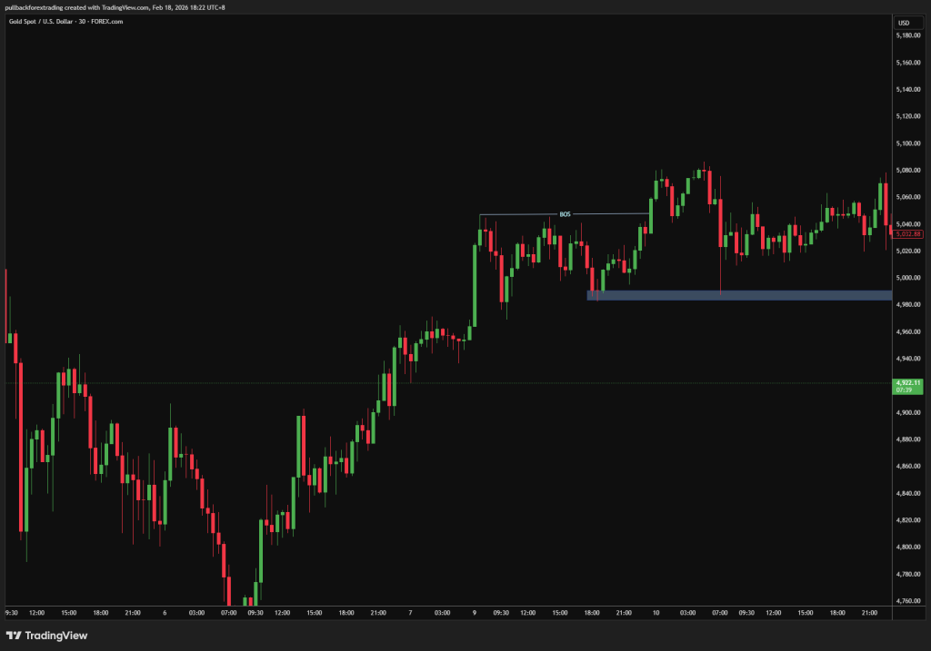Click the 4,760.00 price axis label

point(908,601)
